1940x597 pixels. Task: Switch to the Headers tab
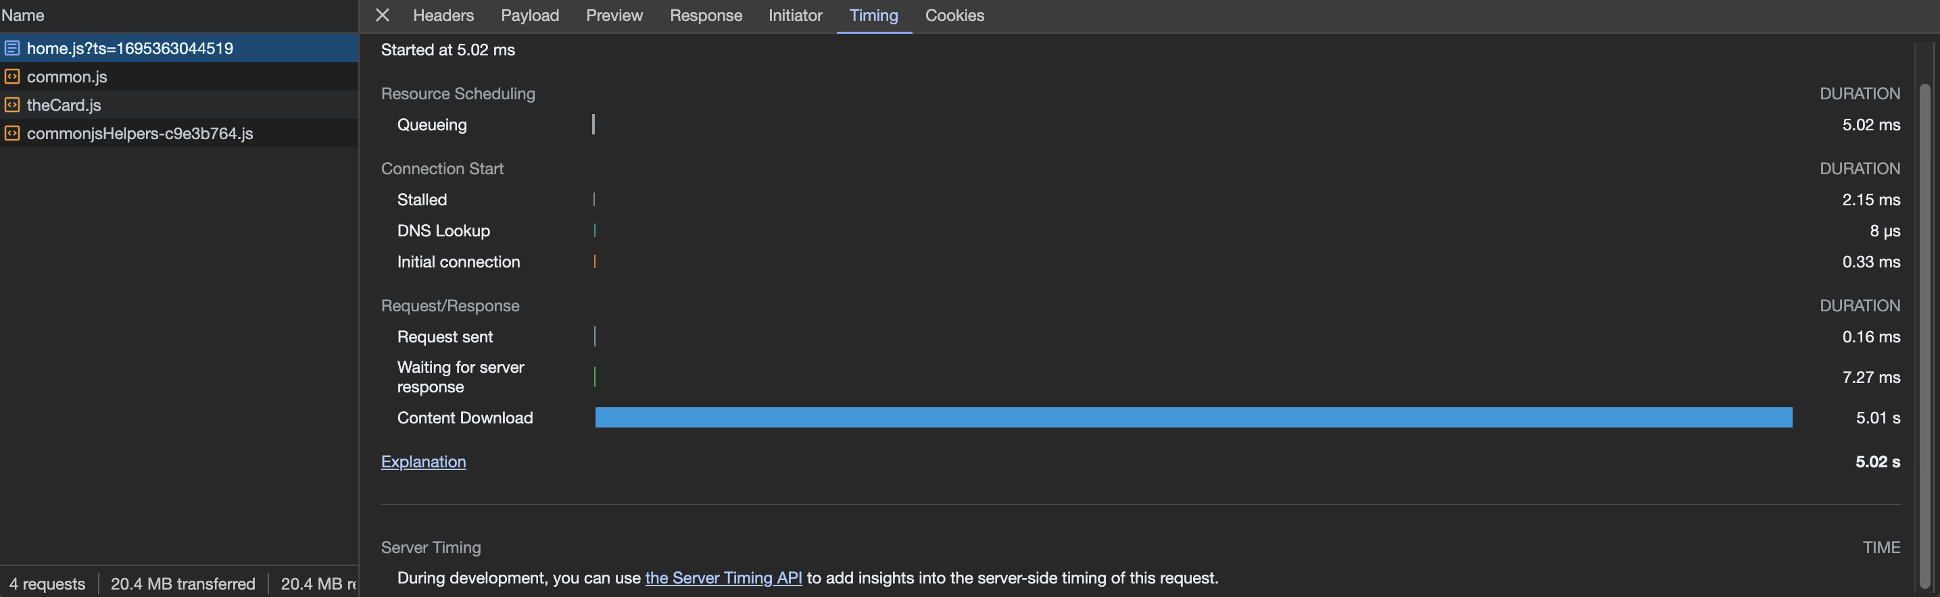443,15
